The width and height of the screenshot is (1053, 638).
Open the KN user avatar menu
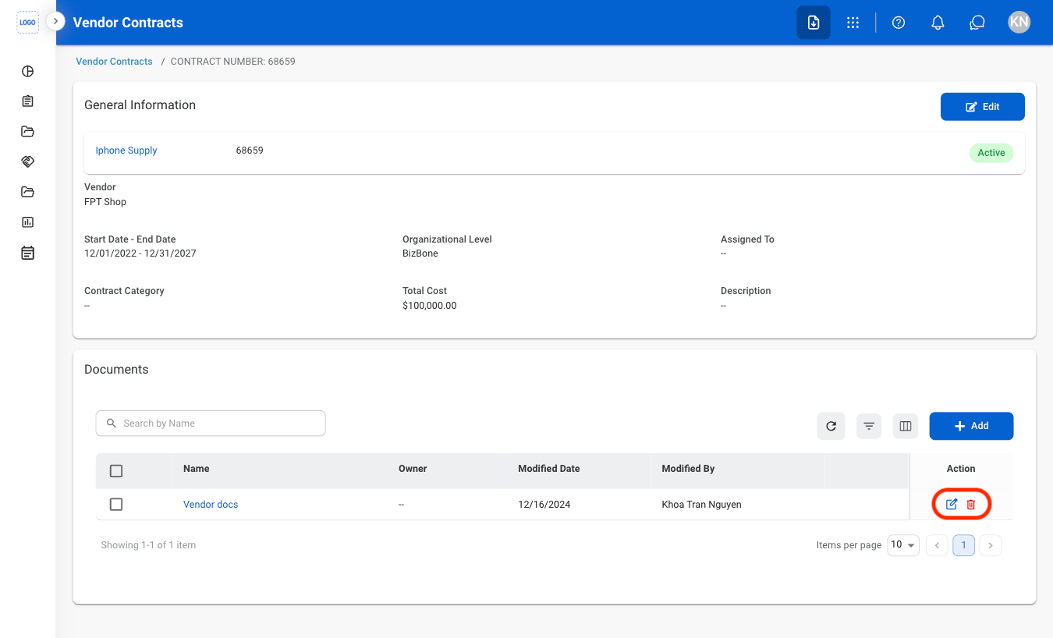(x=1019, y=22)
